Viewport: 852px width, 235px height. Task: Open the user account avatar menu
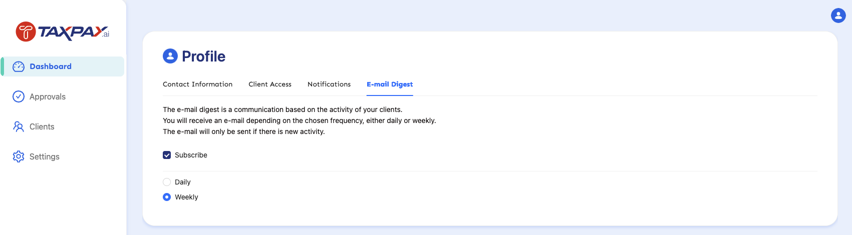point(838,15)
